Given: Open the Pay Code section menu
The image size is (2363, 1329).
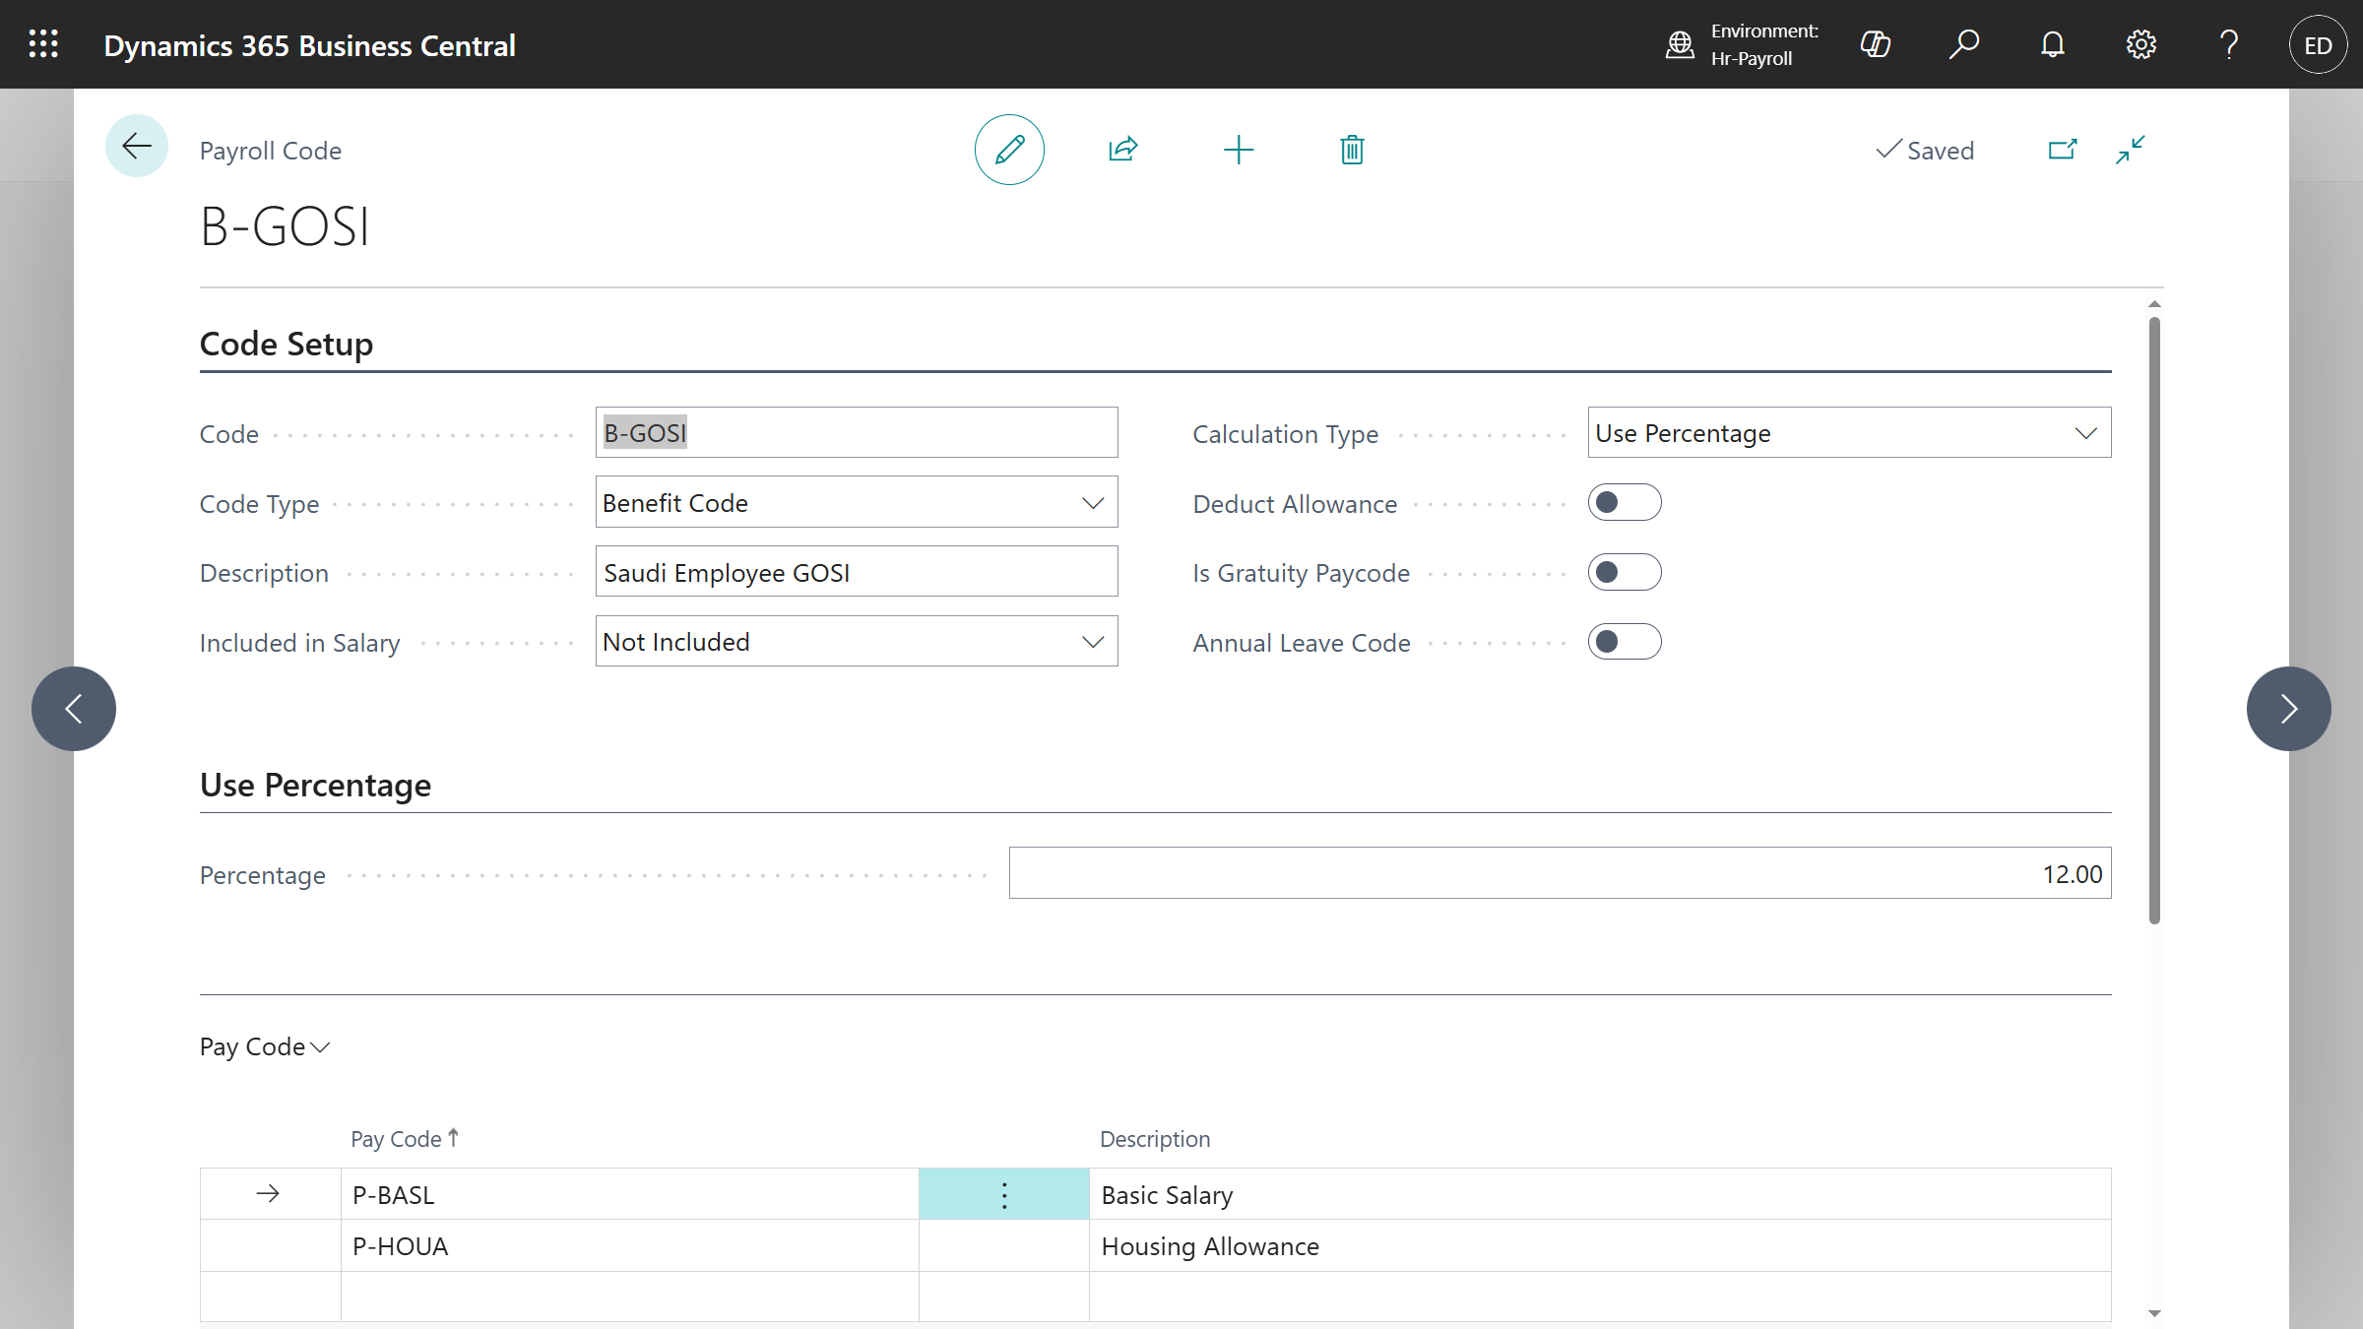Looking at the screenshot, I should click(x=264, y=1046).
